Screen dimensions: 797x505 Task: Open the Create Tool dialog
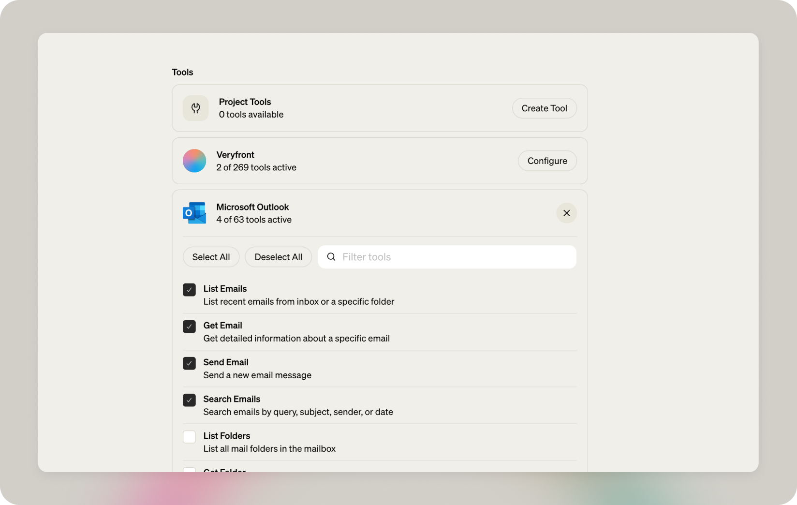click(x=544, y=108)
